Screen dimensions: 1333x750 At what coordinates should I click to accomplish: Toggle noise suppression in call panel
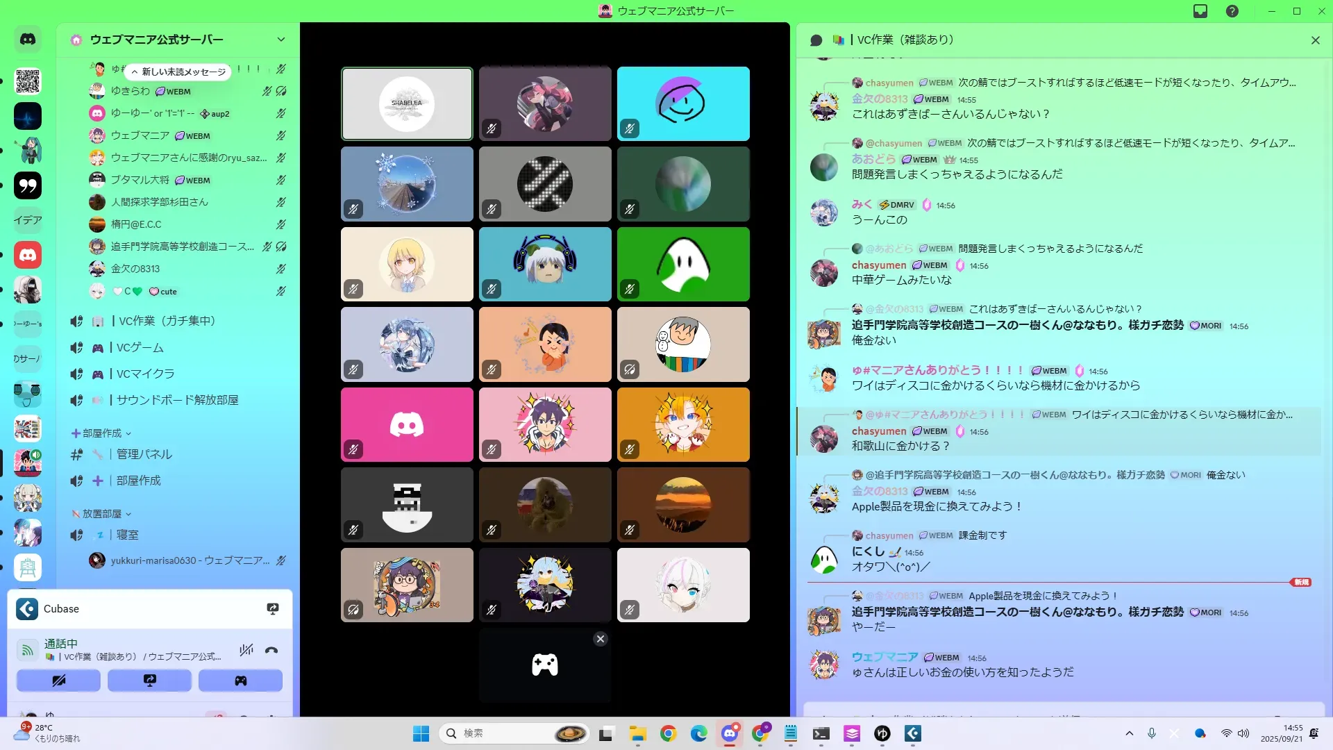click(246, 651)
